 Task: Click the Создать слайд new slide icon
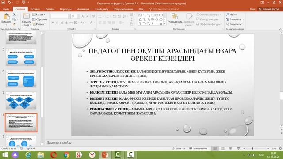click(27, 16)
